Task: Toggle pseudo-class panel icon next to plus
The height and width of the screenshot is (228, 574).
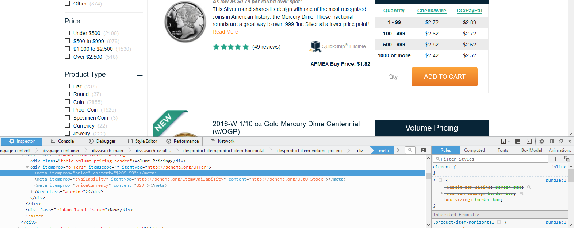Action: pos(567,159)
